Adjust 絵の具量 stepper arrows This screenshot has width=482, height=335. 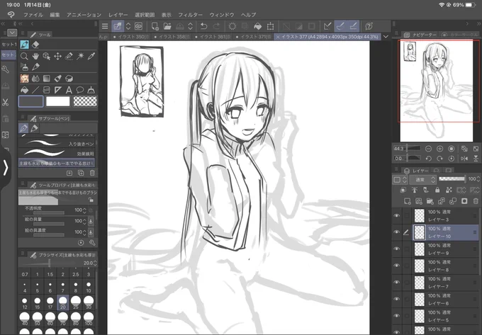tap(85, 221)
